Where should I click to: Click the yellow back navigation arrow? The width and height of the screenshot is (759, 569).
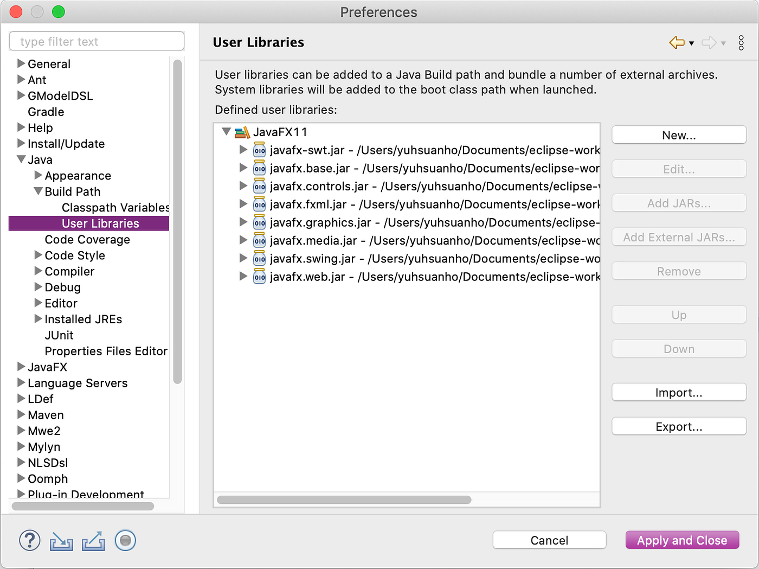pyautogui.click(x=677, y=42)
